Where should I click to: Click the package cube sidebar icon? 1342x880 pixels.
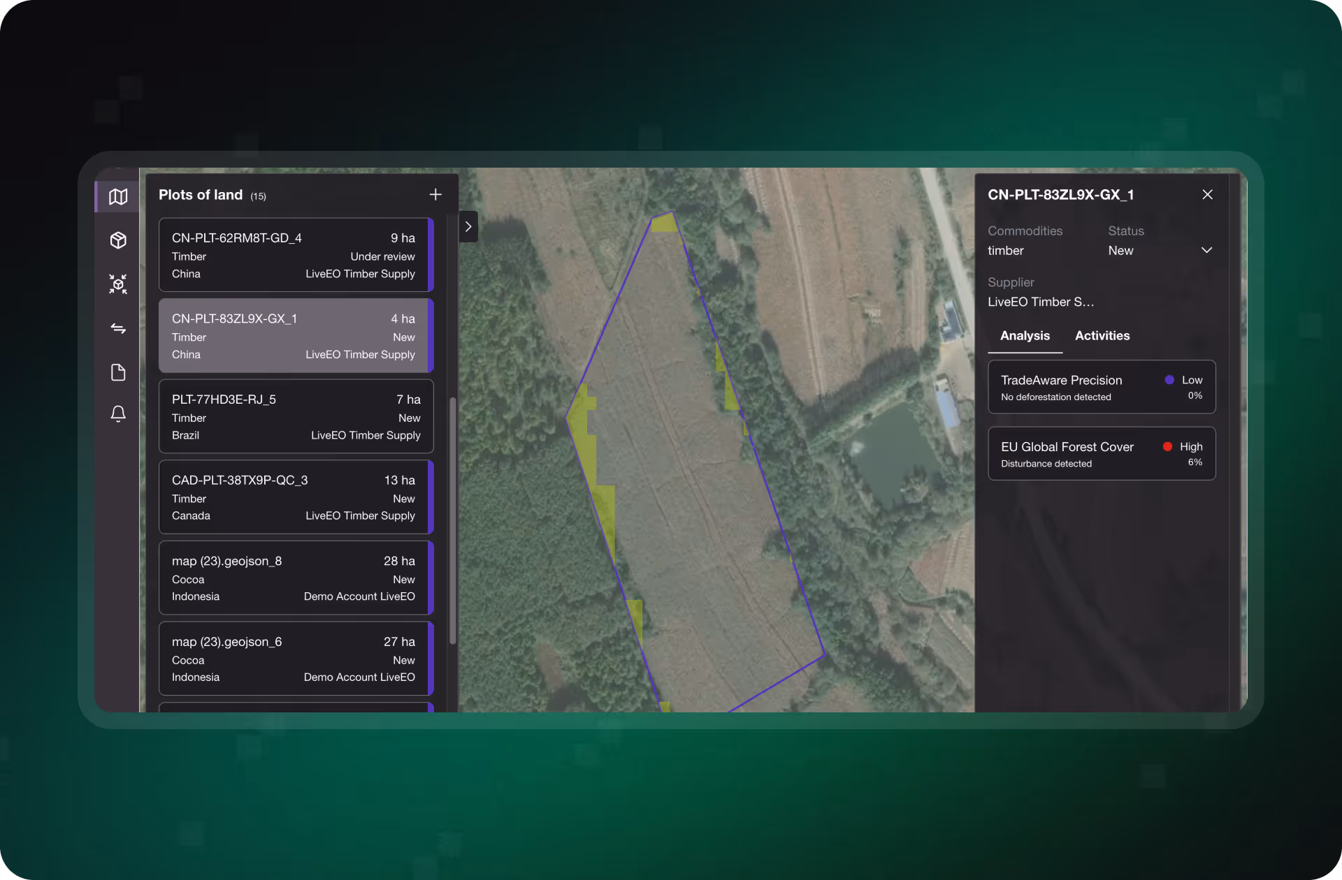pos(118,240)
